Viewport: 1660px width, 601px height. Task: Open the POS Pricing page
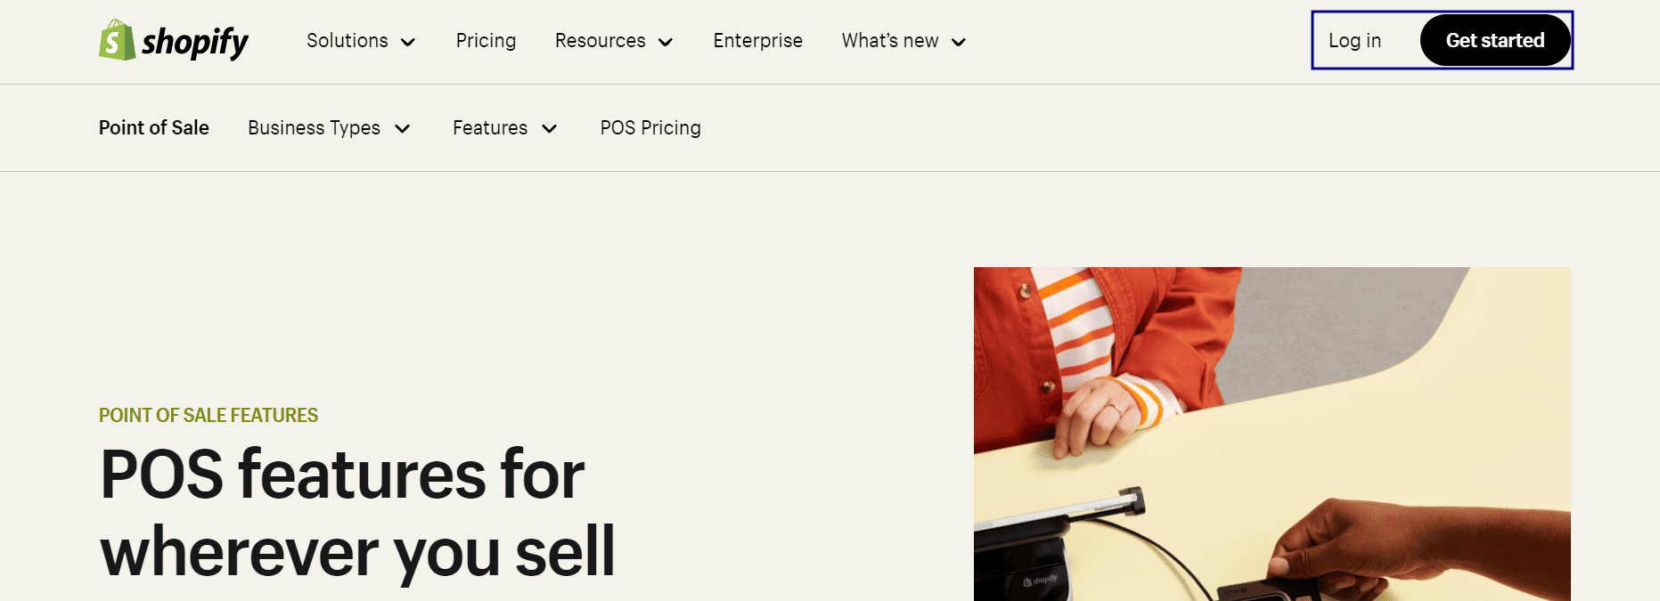pos(650,128)
